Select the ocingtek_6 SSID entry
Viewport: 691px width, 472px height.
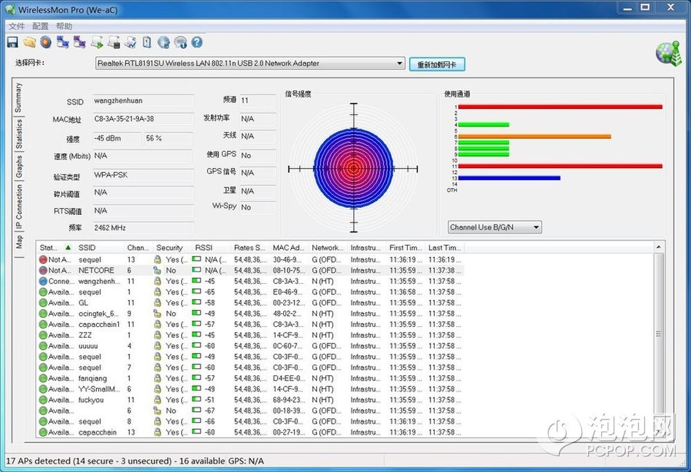click(99, 313)
